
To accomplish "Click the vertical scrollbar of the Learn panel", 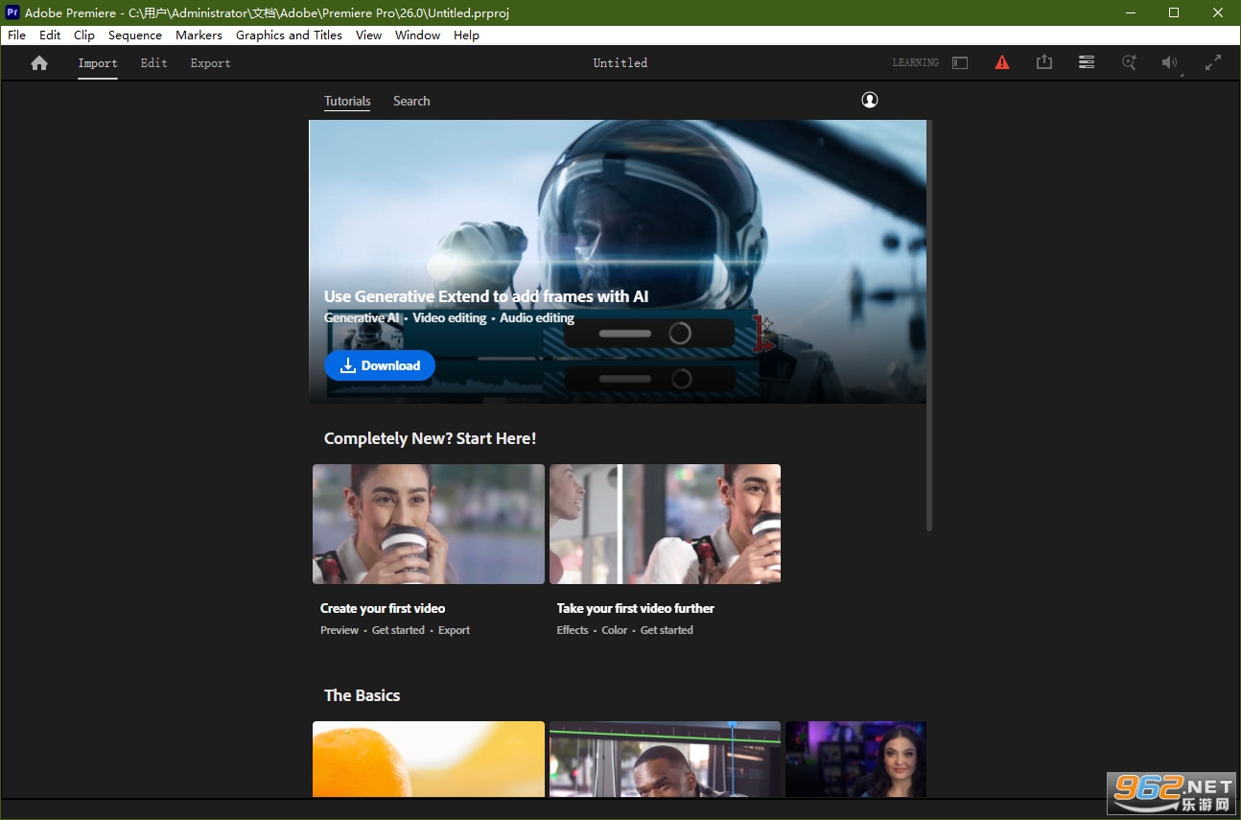I will 929,325.
